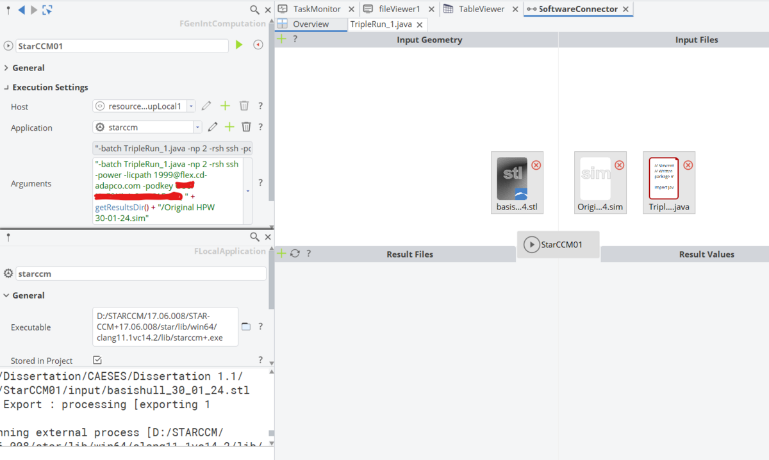This screenshot has height=460, width=769.
Task: Open the Application dropdown list
Action: pyautogui.click(x=197, y=127)
